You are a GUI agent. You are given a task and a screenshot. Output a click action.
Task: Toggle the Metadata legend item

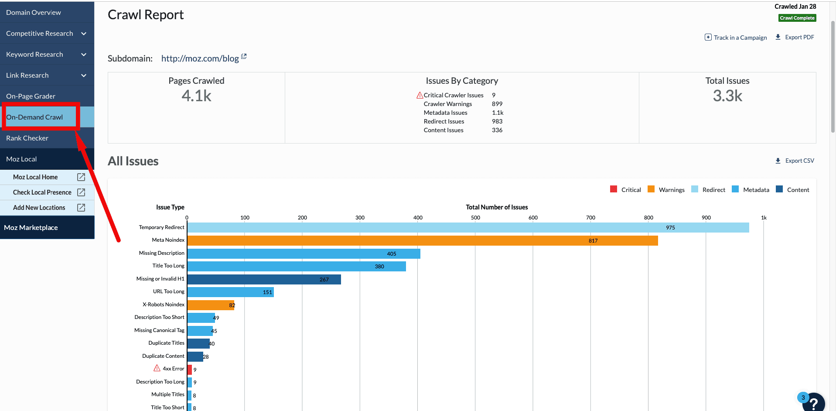(x=751, y=190)
